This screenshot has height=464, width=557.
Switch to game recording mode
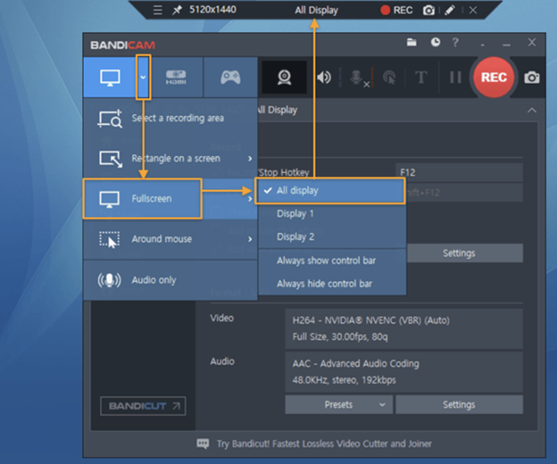point(230,78)
